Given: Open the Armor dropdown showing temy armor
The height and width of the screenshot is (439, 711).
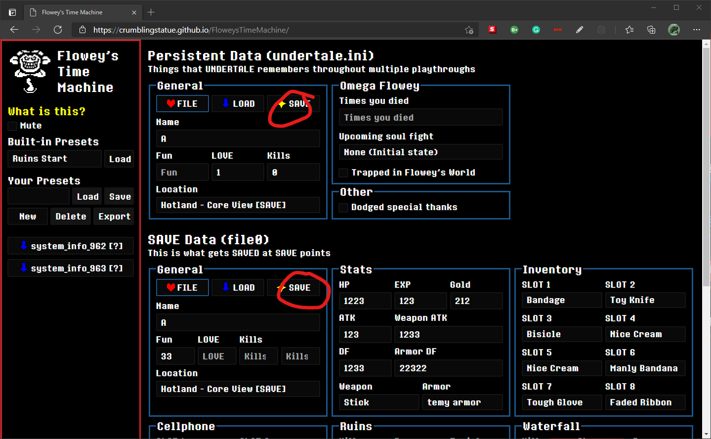Looking at the screenshot, I should pyautogui.click(x=462, y=402).
